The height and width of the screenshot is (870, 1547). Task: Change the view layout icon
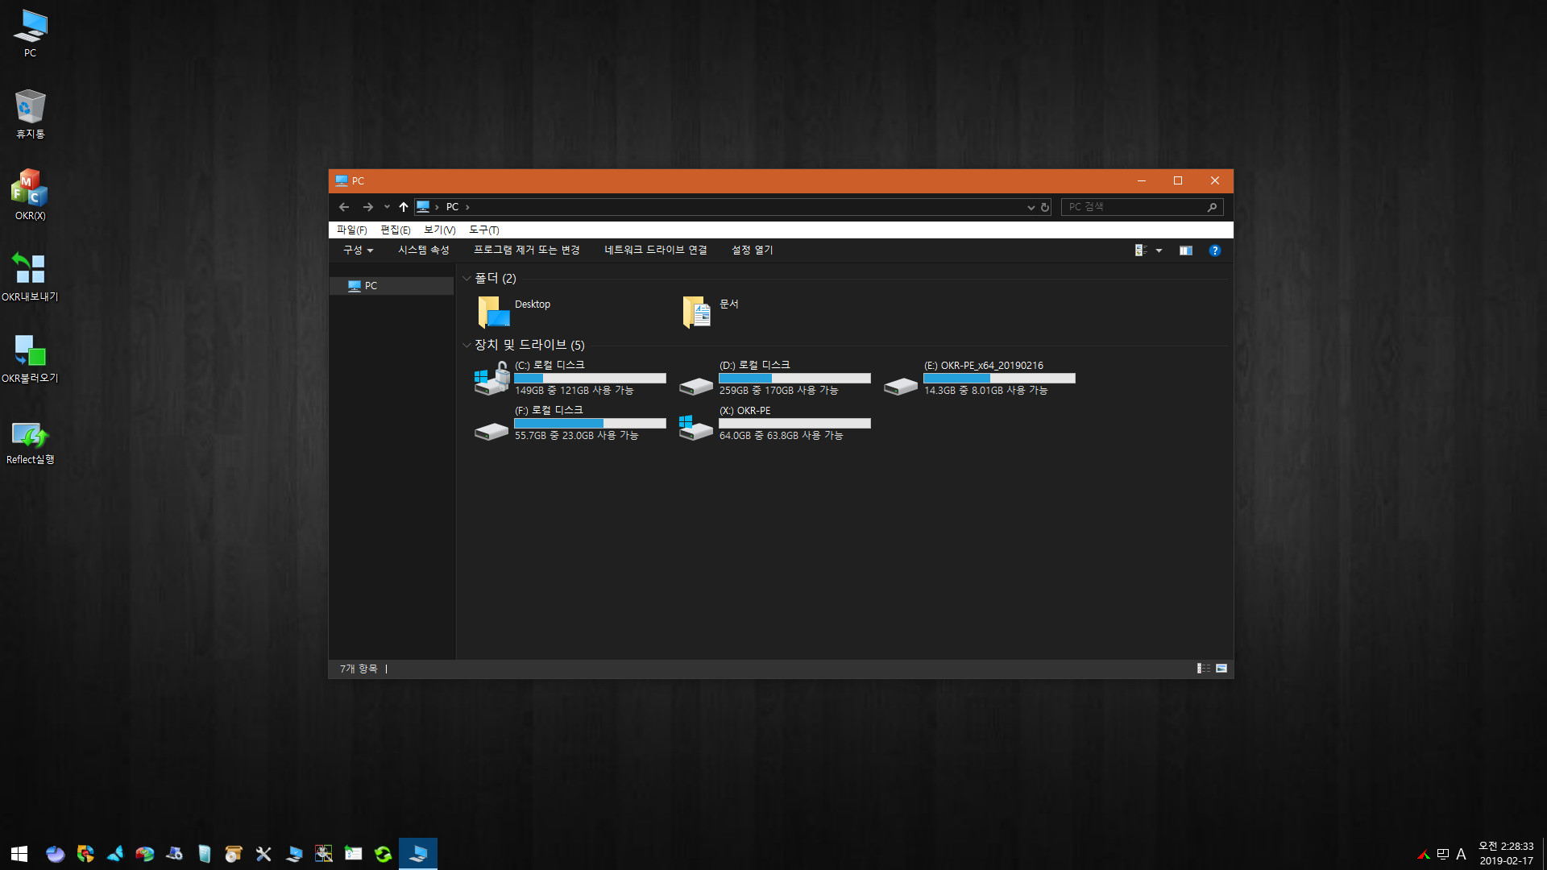1141,251
